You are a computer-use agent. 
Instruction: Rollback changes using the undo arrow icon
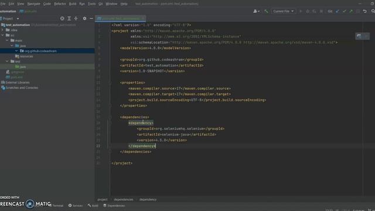(x=364, y=11)
